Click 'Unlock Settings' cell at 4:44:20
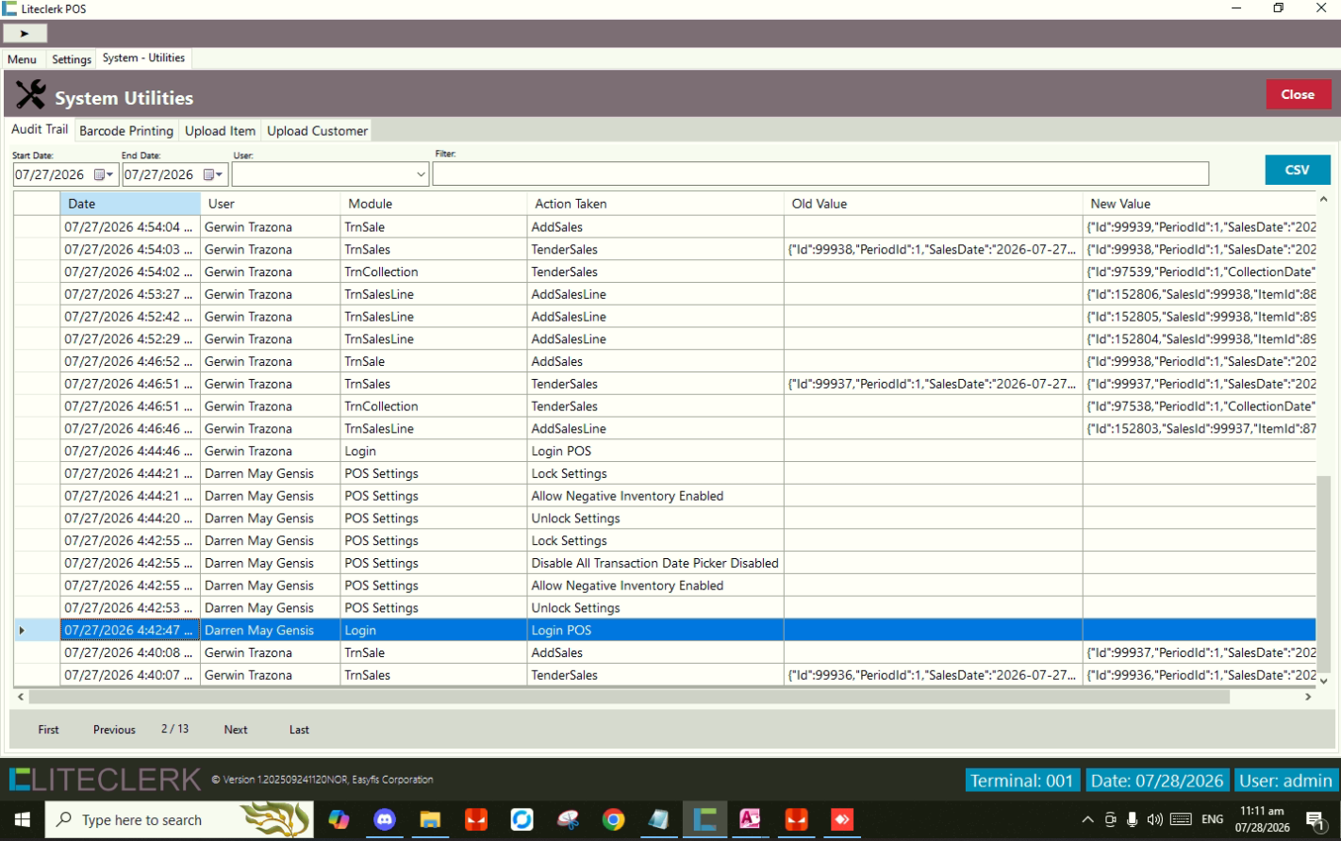Screen dimensions: 1341x841 click(x=655, y=519)
